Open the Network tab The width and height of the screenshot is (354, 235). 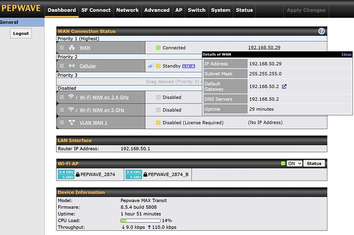pos(127,10)
